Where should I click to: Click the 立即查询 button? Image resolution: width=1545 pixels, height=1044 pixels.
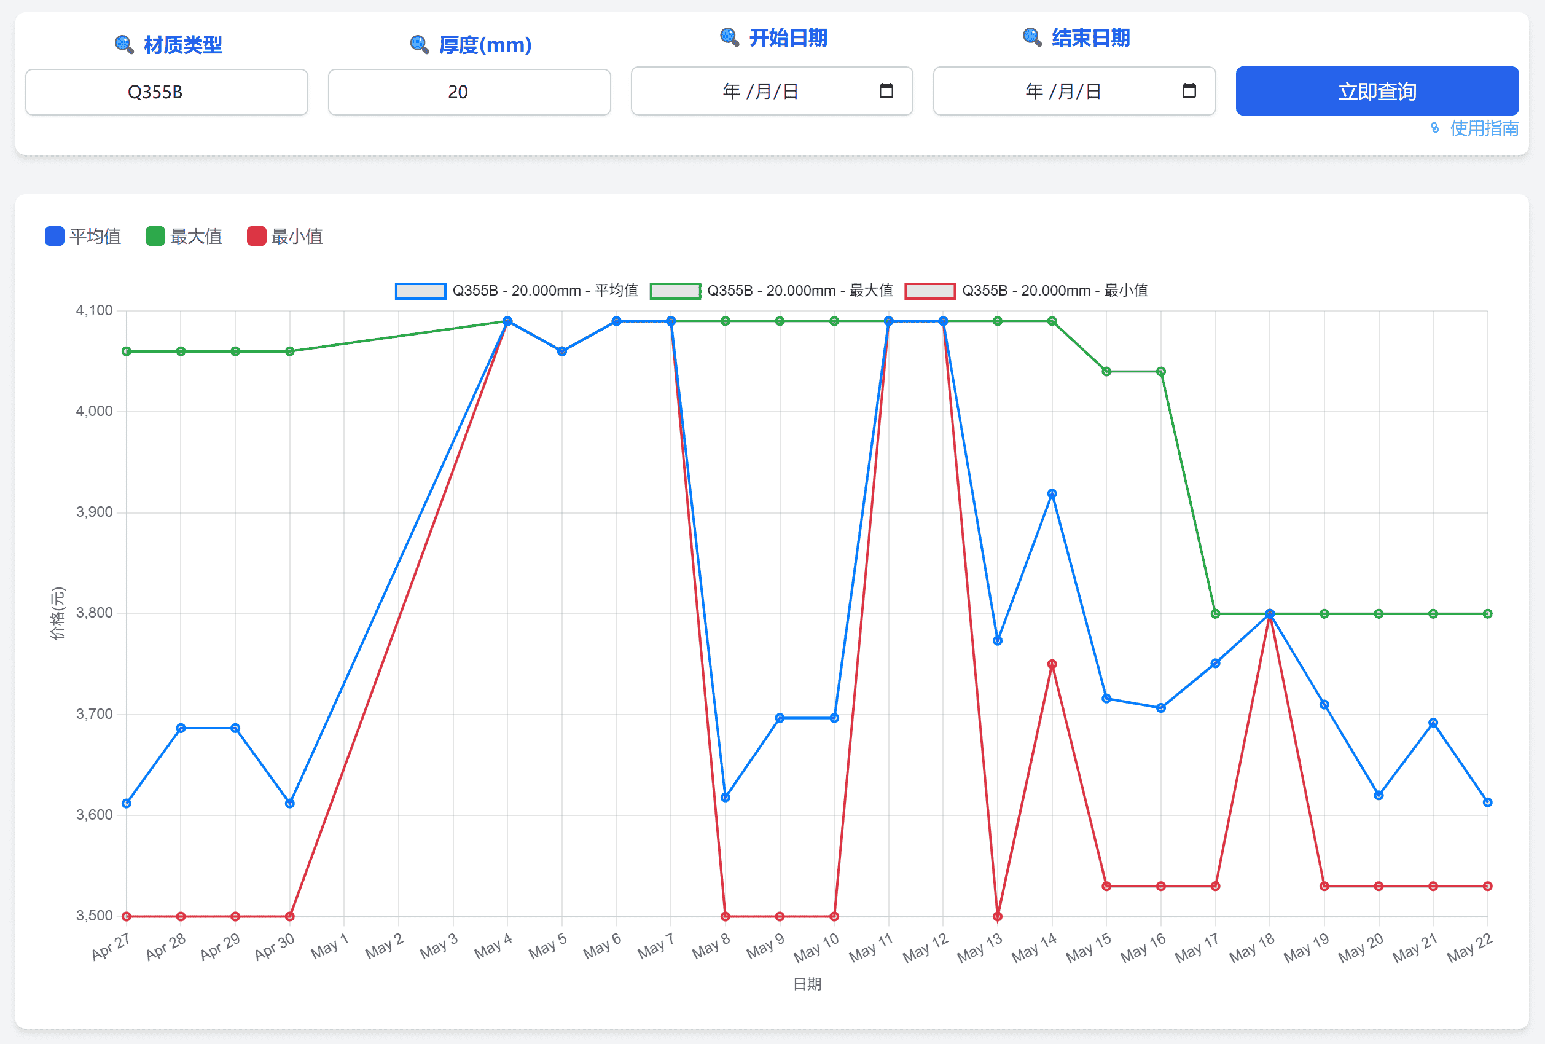tap(1377, 91)
